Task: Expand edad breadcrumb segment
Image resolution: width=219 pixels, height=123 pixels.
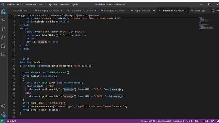Action: pos(41,15)
